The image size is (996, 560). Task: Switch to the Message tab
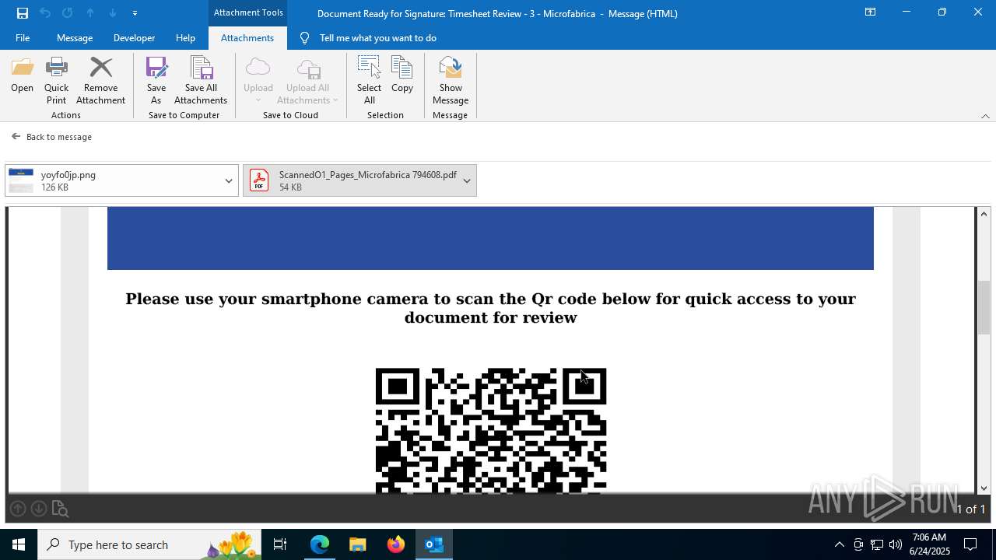click(x=75, y=38)
